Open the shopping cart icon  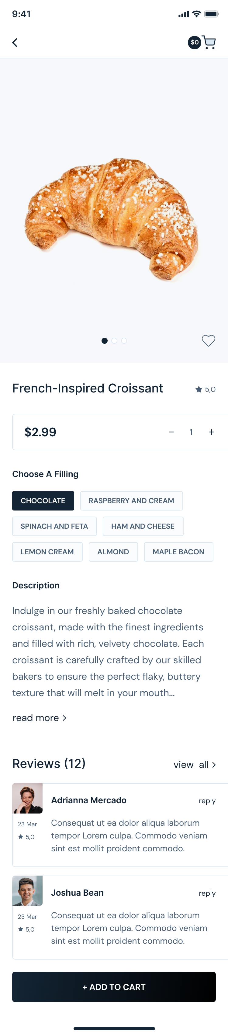[209, 42]
